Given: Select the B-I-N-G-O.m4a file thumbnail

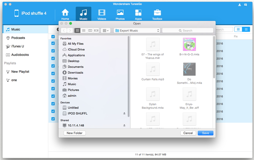Looking at the screenshot, I should click(x=189, y=44).
